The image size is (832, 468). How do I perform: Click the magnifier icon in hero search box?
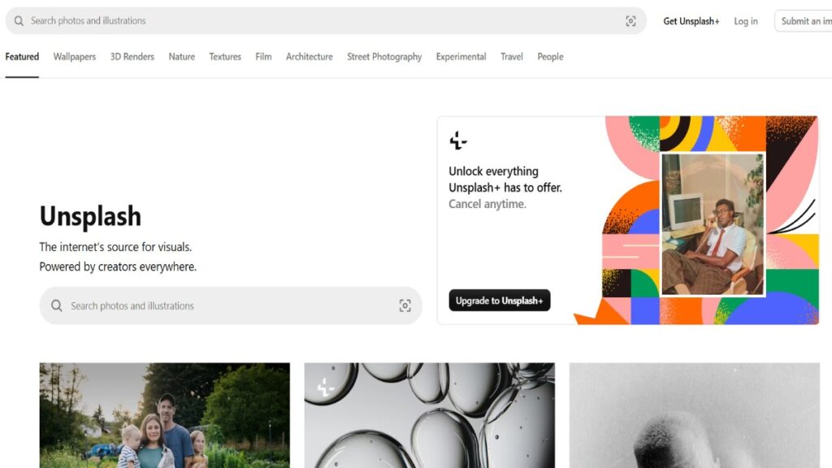(57, 305)
